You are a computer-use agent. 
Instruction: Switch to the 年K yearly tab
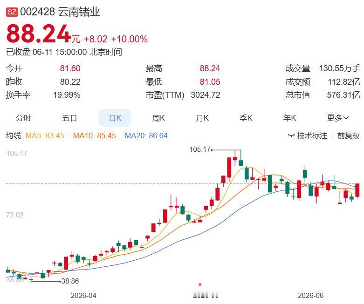[289, 118]
